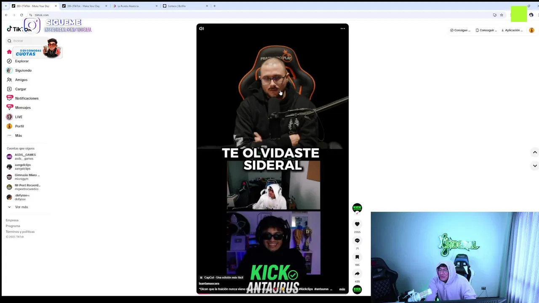This screenshot has height=303, width=539.
Task: Bookmark this page with the star icon
Action: (x=502, y=15)
